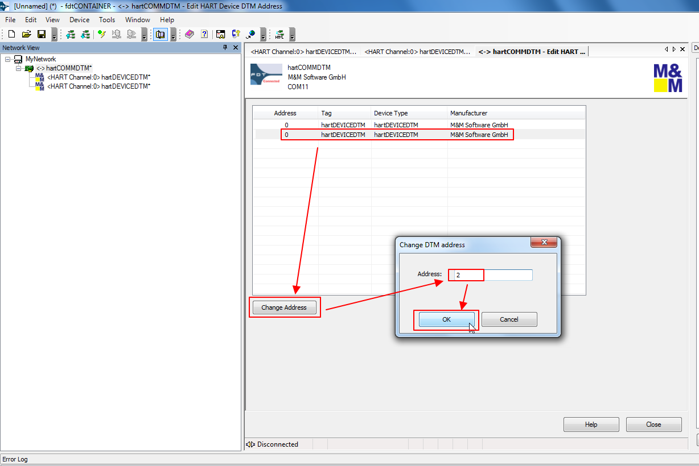Select <-> hartCOMMDTM* tree item
This screenshot has width=699, height=466.
(x=64, y=68)
